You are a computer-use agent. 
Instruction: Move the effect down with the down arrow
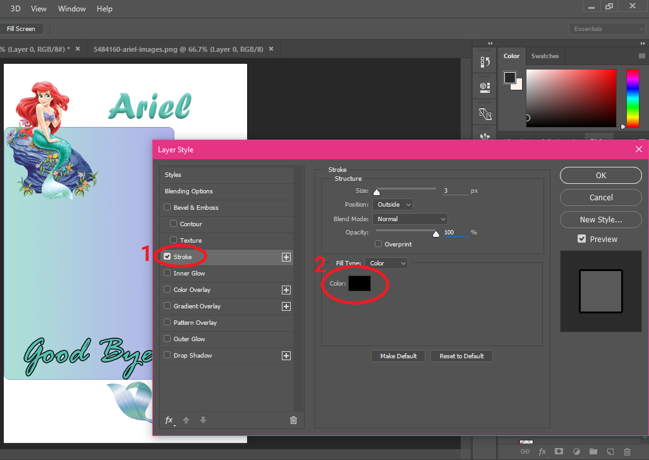coord(203,420)
